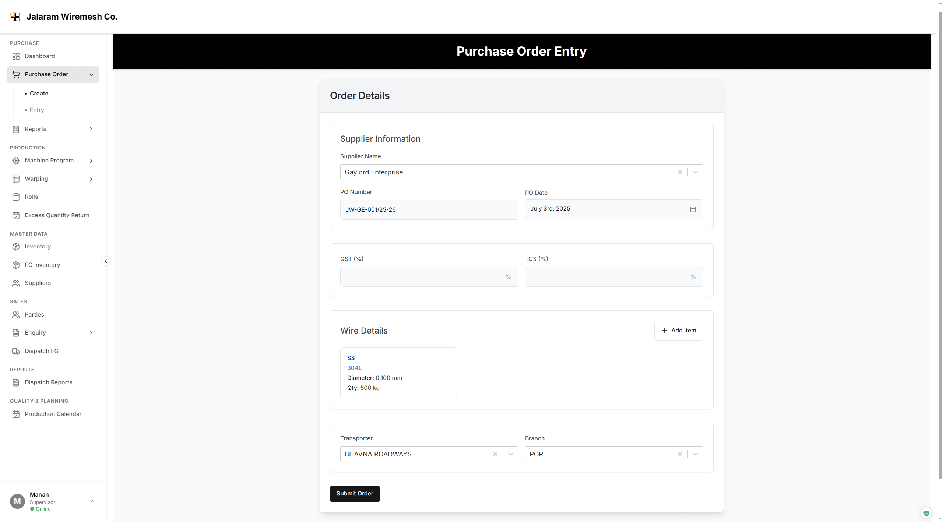Image resolution: width=943 pixels, height=522 pixels.
Task: Collapse the Purchase Order submenu
Action: click(91, 74)
